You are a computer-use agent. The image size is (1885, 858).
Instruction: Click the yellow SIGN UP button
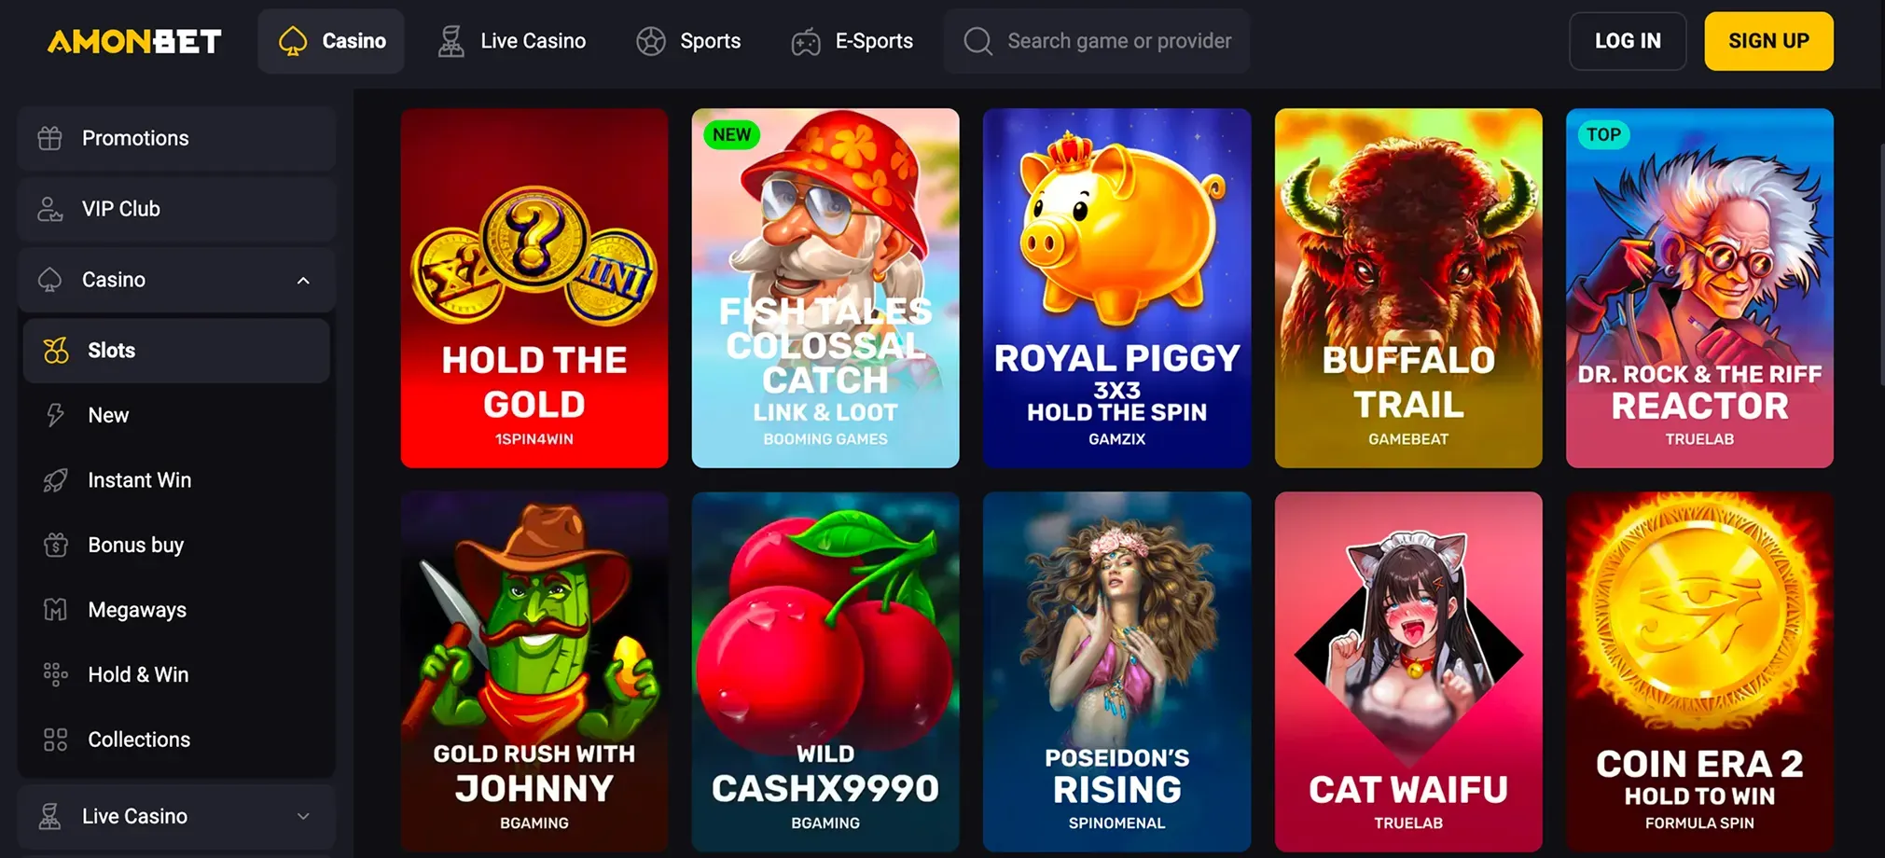[1768, 41]
